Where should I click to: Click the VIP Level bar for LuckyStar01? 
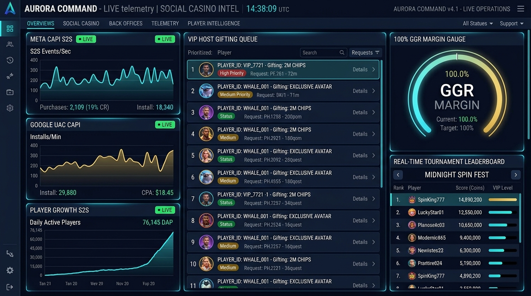(502, 212)
